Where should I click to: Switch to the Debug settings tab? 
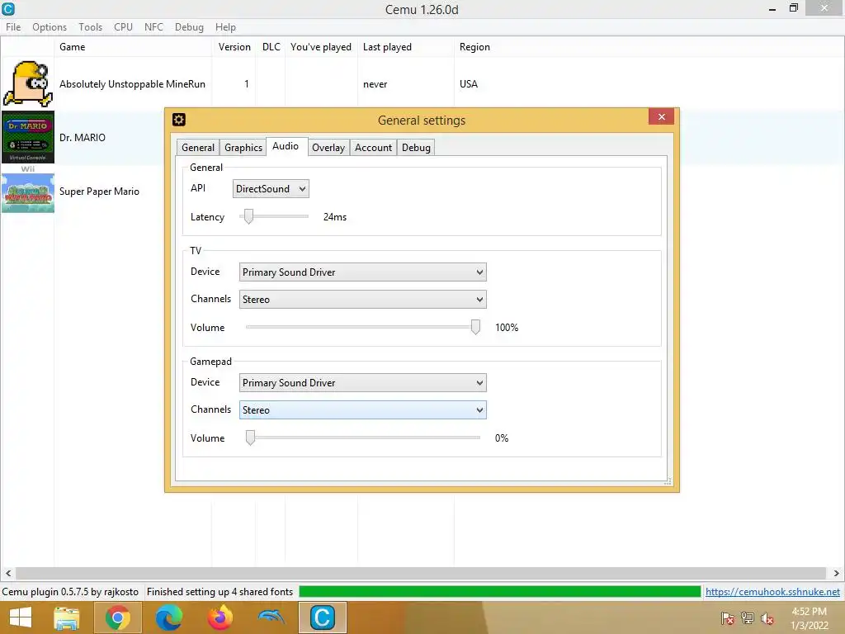click(416, 148)
